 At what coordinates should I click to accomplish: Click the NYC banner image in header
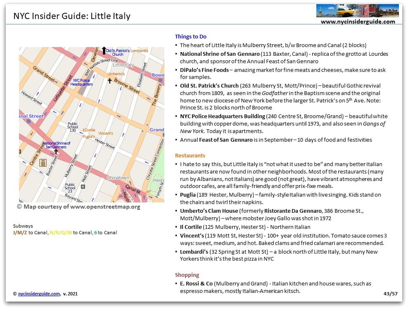point(357,11)
